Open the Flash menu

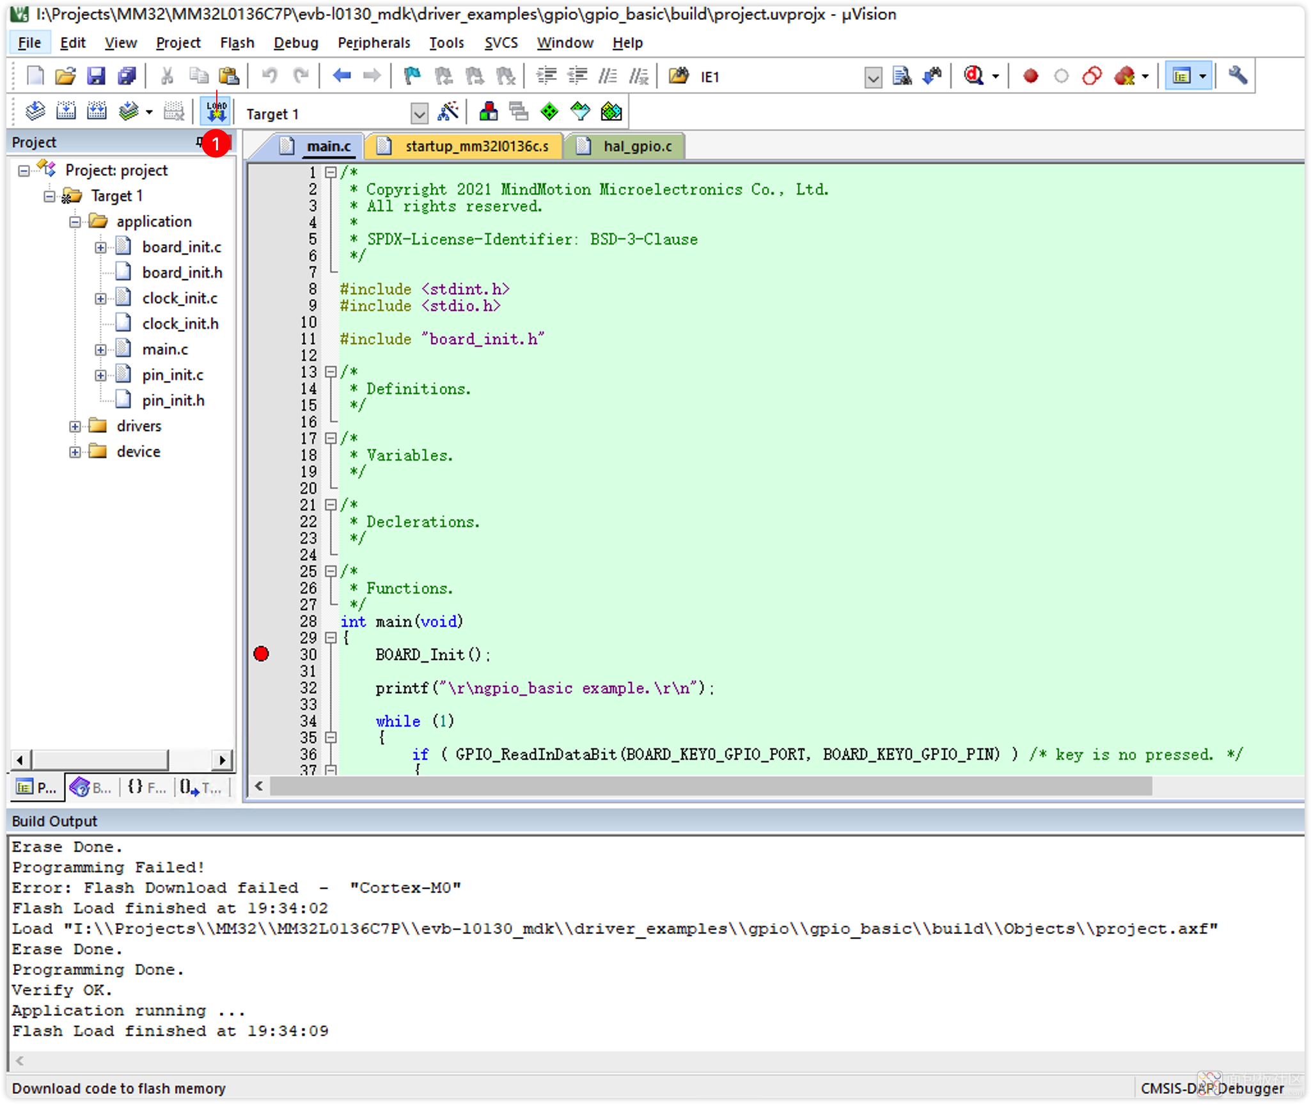(x=237, y=43)
